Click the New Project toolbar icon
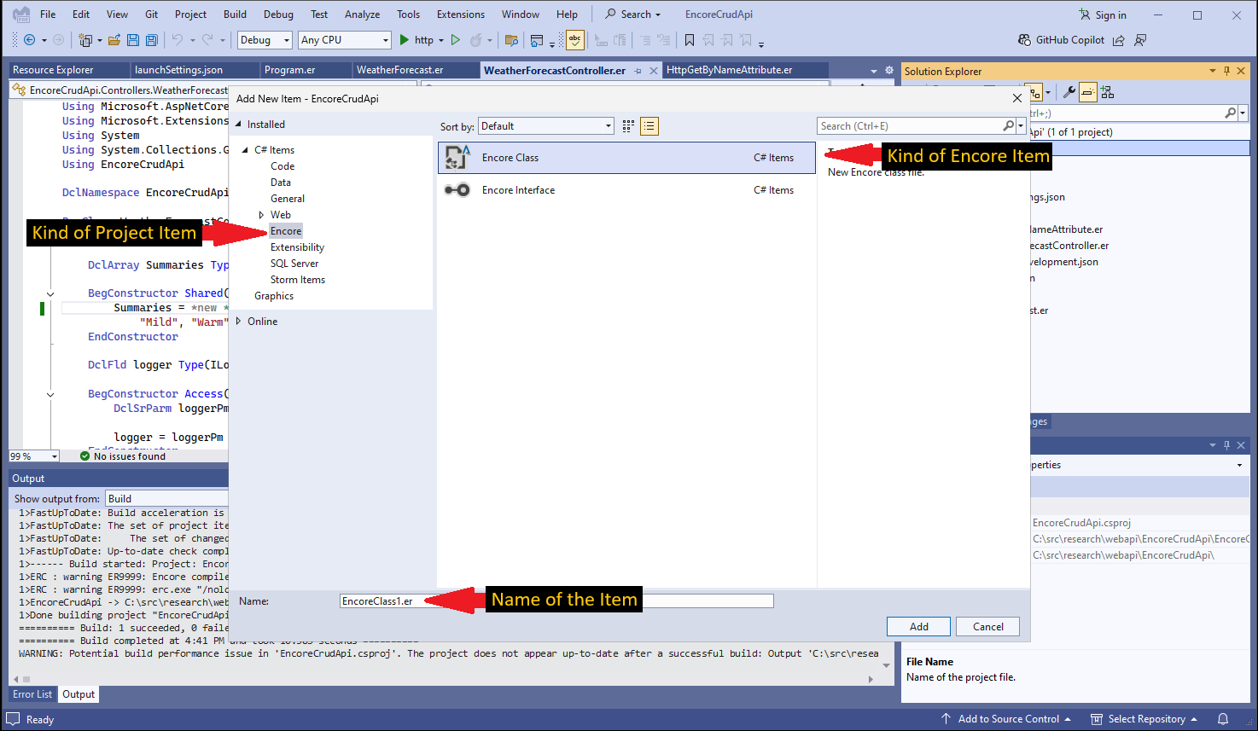1258x731 pixels. coord(84,40)
